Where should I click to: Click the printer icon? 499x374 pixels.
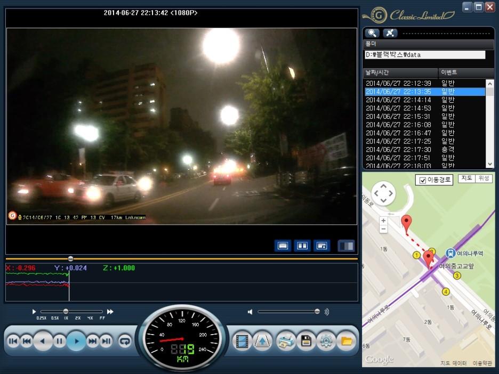click(x=286, y=341)
